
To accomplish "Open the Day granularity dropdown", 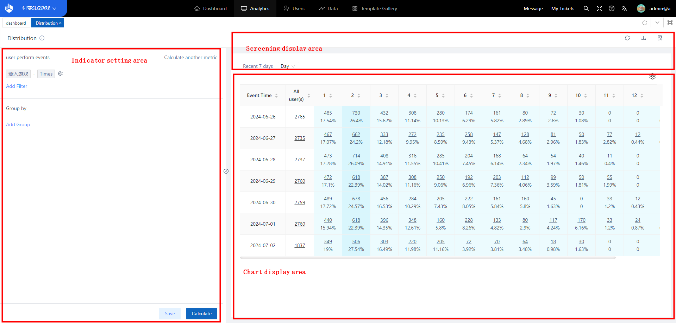I will coord(288,66).
